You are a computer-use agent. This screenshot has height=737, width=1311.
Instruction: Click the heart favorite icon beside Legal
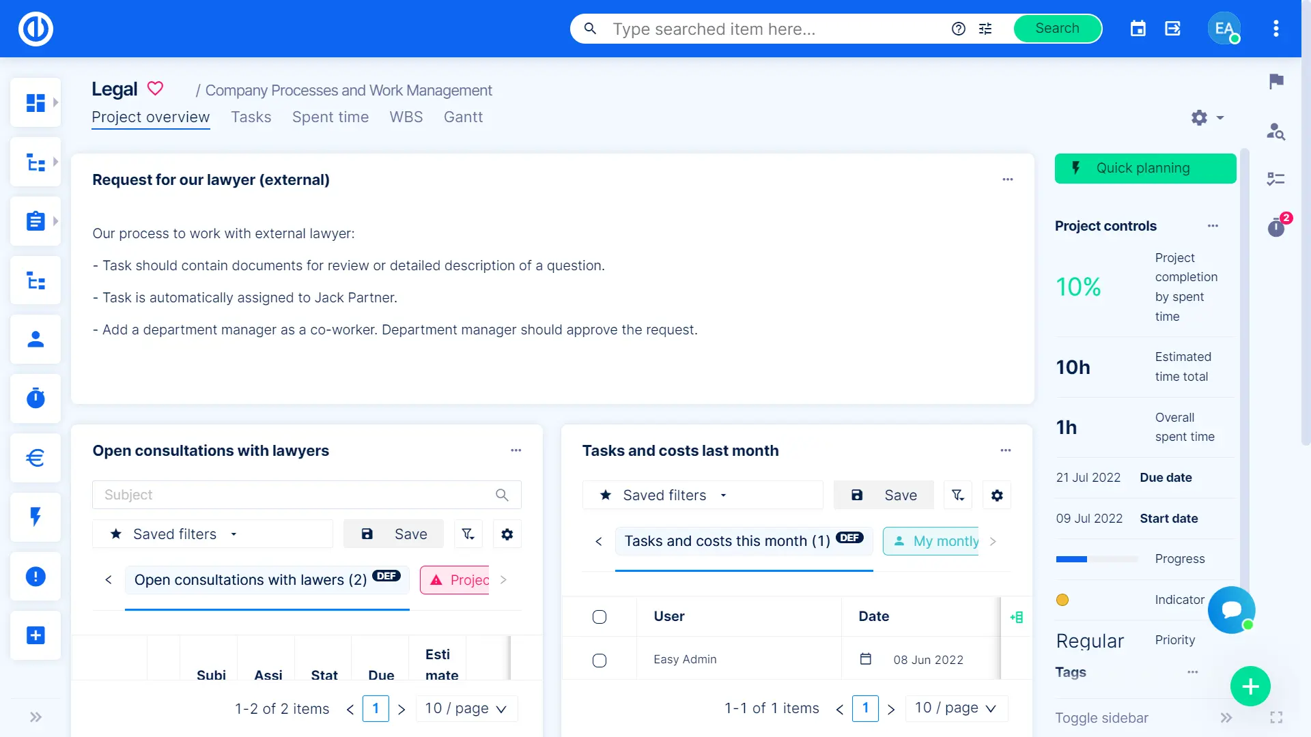(x=156, y=89)
